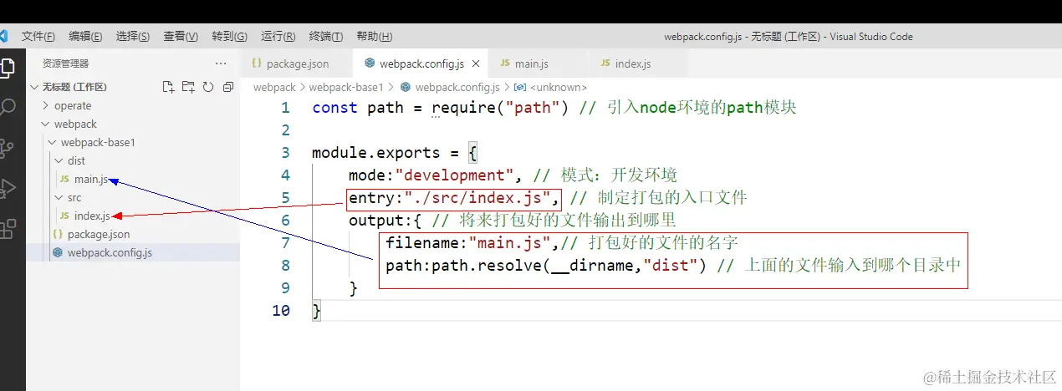1062x391 pixels.
Task: Click the 资源管理器 panel title
Action: pos(65,63)
